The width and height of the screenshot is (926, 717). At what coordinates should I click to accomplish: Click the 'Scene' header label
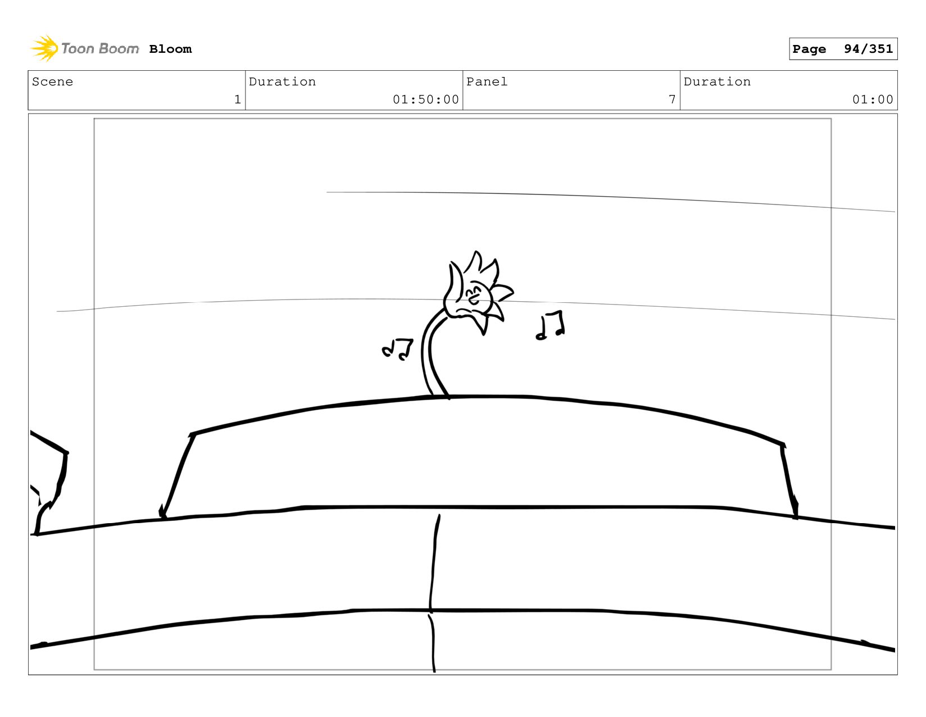tap(52, 81)
